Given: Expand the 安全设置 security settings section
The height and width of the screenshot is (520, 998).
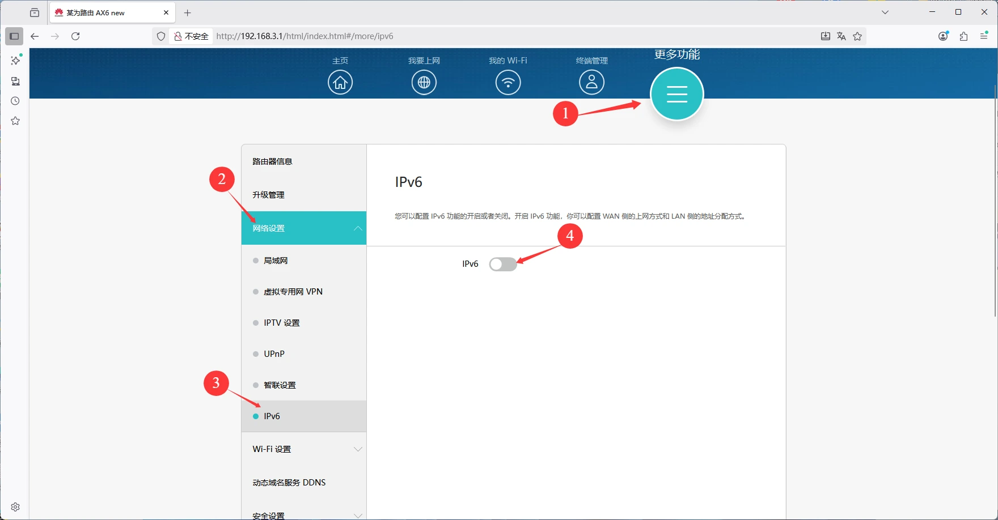Looking at the screenshot, I should (x=304, y=515).
